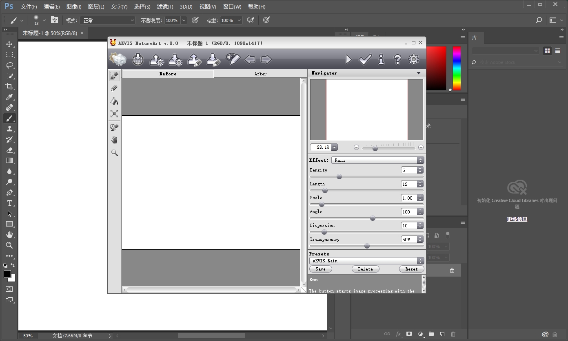Viewport: 568px width, 341px height.
Task: Switch Libraries panel to grid view
Action: point(548,51)
